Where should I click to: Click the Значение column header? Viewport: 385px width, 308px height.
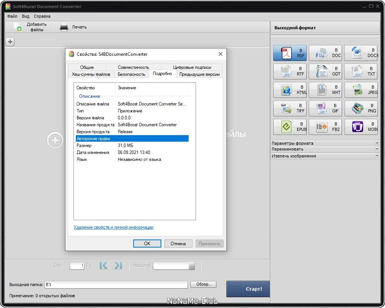click(x=152, y=88)
